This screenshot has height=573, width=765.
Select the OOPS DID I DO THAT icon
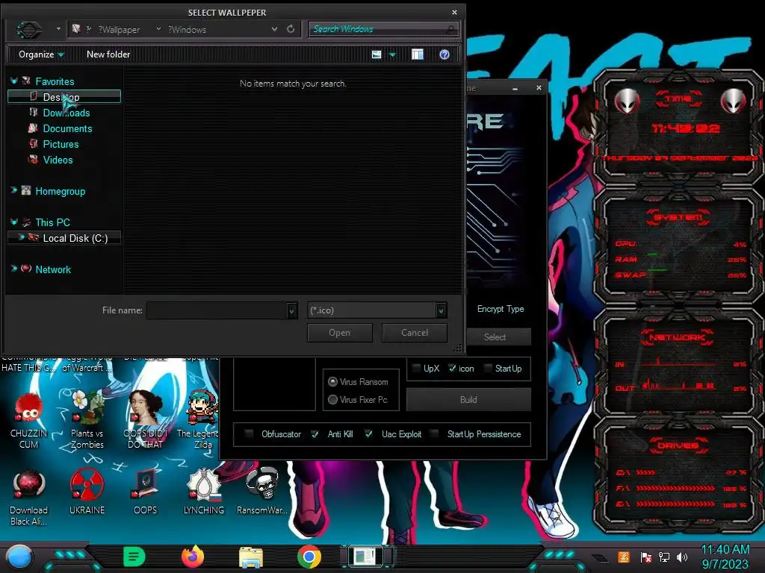[x=146, y=421]
